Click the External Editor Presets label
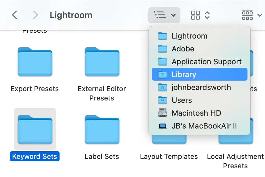This screenshot has width=265, height=177. point(102,93)
